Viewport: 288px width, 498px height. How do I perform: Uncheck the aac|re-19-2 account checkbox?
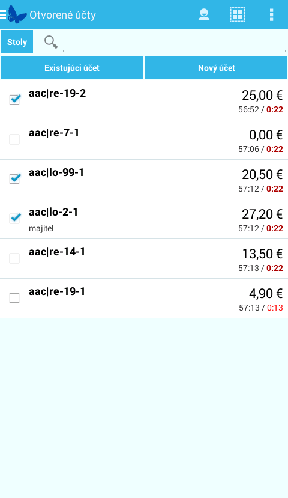pos(14,99)
